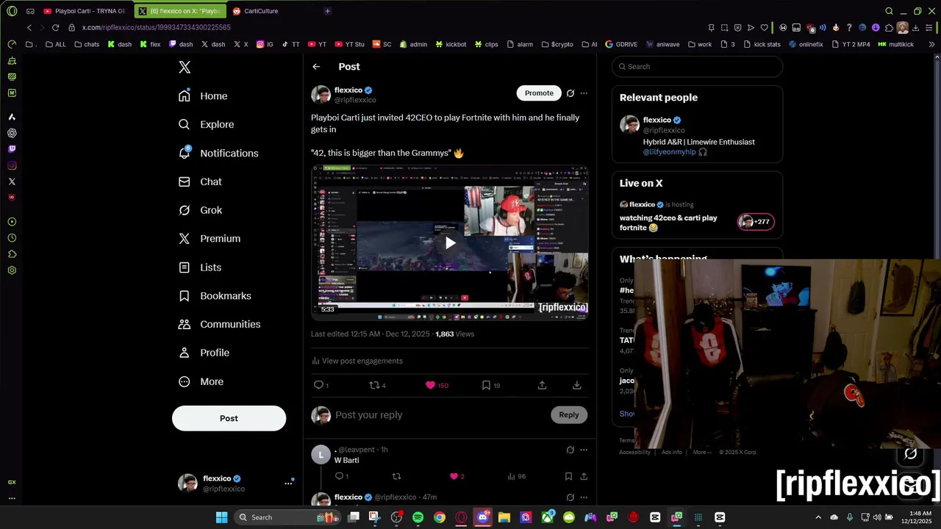Open the $crypto bookmark folder

(x=557, y=44)
